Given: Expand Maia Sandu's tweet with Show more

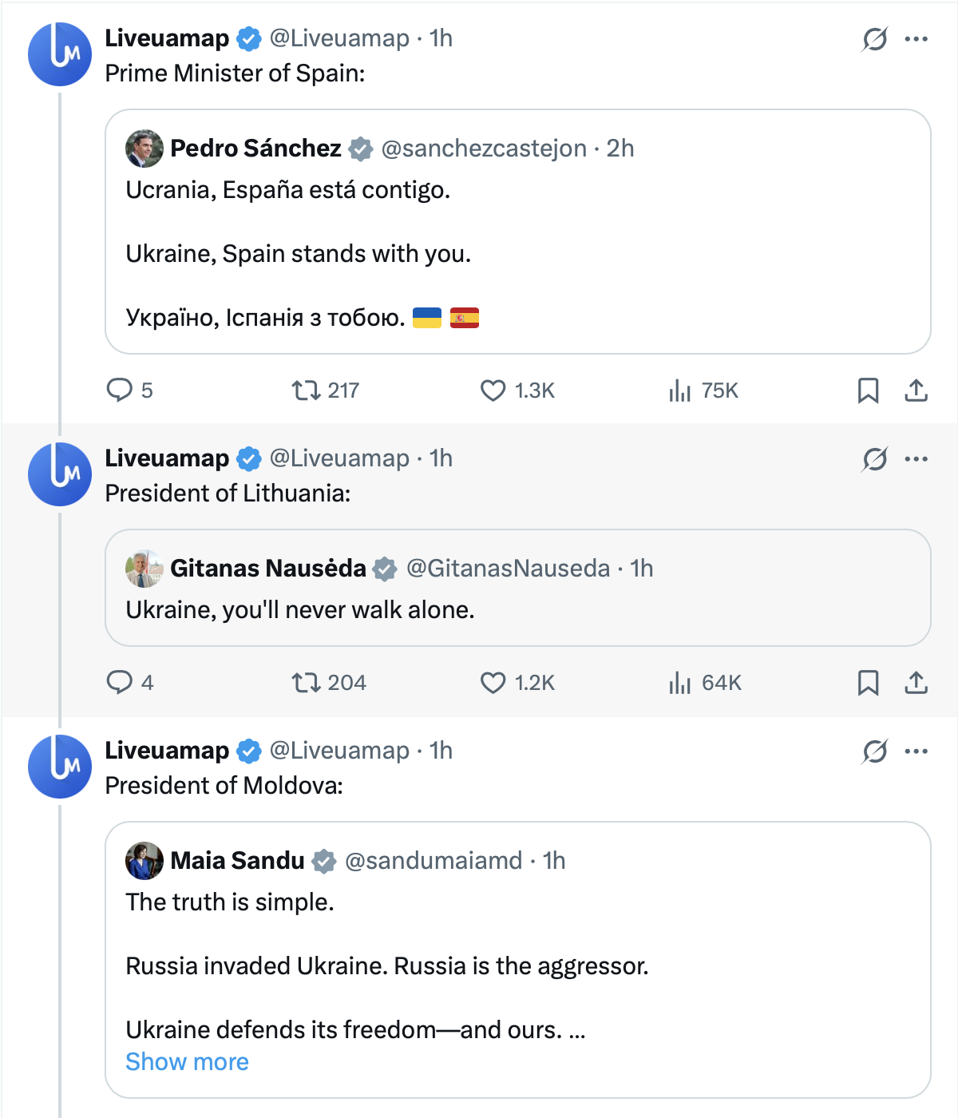Looking at the screenshot, I should [x=187, y=1062].
